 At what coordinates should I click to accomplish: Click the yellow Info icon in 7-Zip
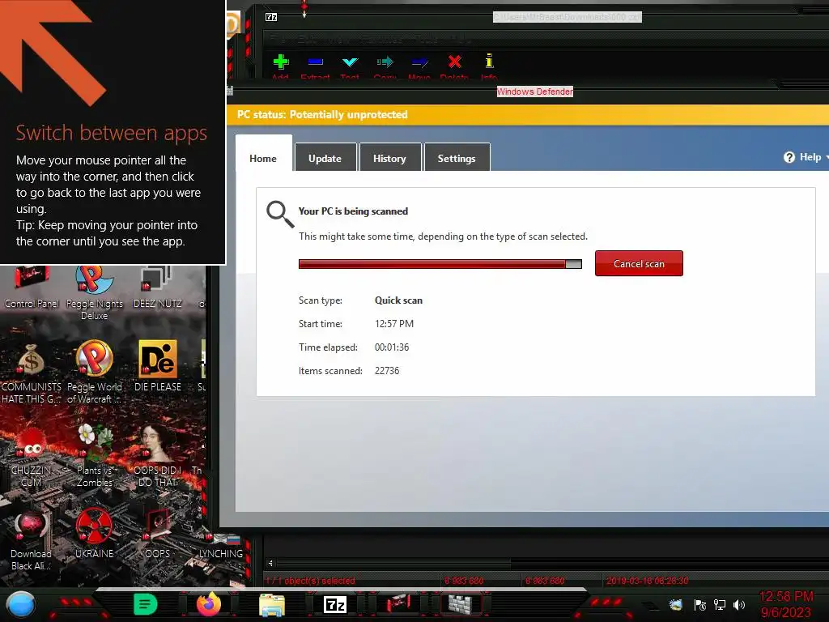coord(490,61)
